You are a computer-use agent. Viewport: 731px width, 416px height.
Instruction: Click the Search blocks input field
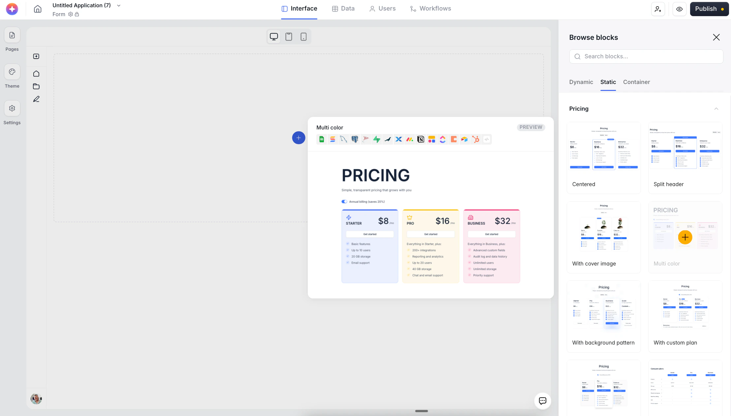pyautogui.click(x=647, y=56)
